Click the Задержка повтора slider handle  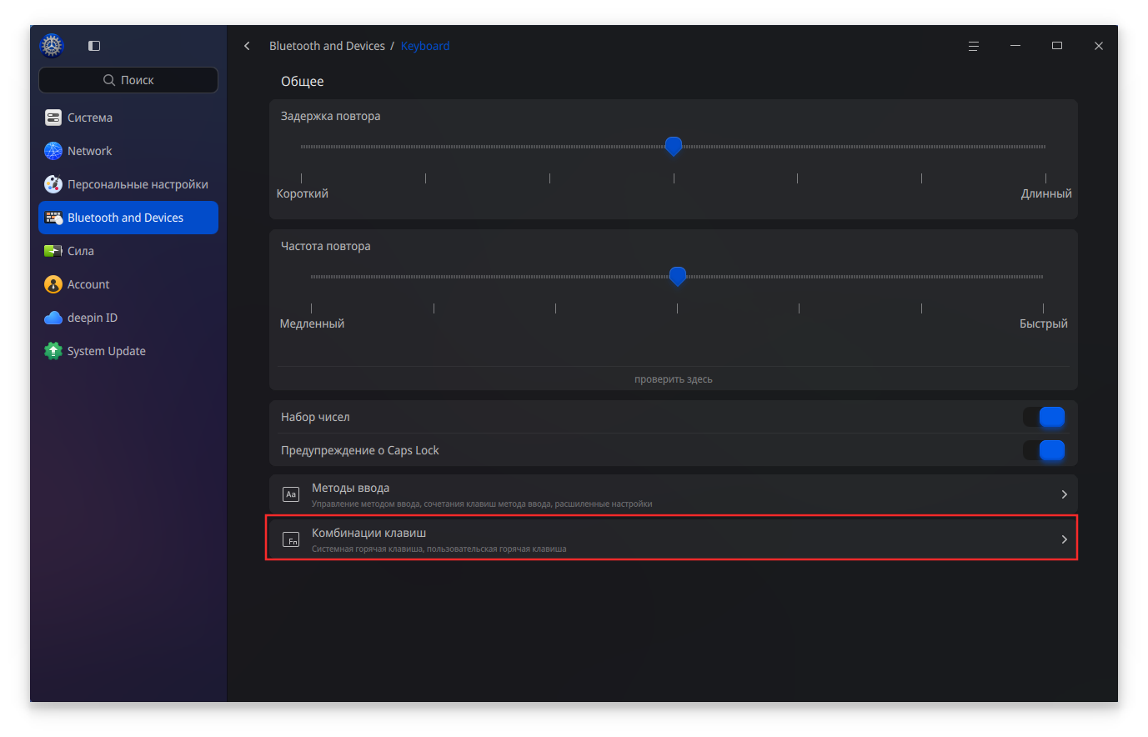pos(674,147)
